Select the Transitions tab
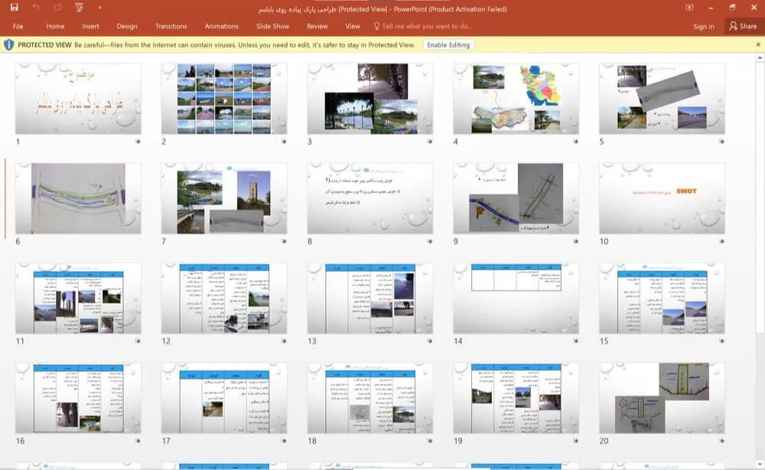The image size is (765, 470). coord(171,26)
